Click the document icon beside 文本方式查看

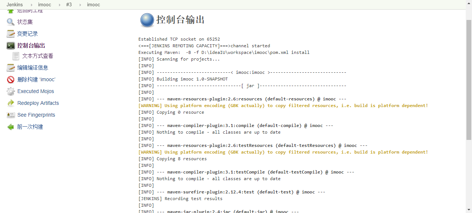click(16, 56)
